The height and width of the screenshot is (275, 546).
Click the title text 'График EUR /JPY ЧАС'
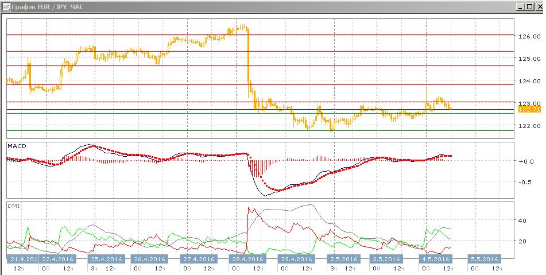pyautogui.click(x=47, y=7)
